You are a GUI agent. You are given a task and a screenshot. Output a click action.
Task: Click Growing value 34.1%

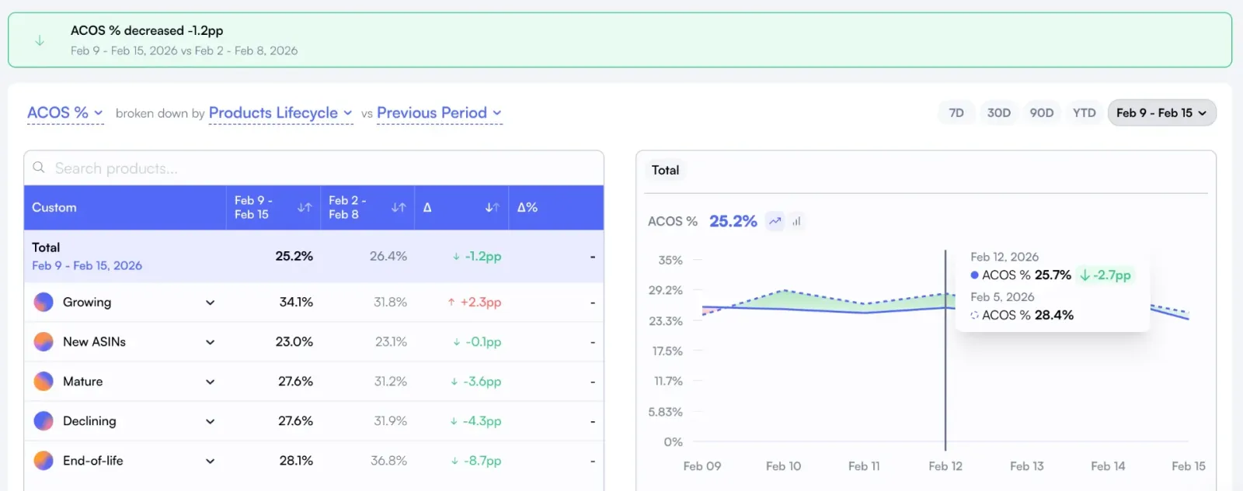point(296,302)
